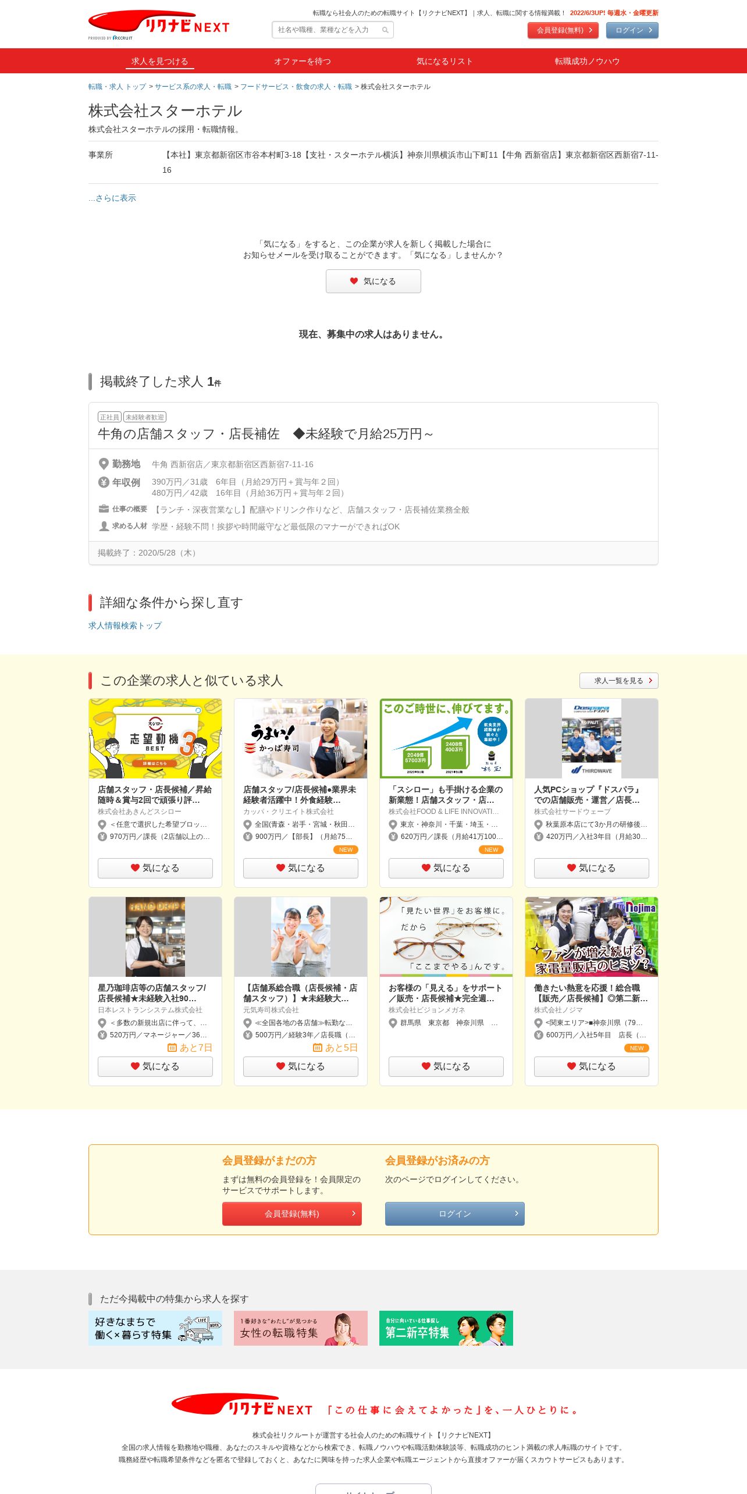Go to 転職・求人 トップ breadcrumb
The image size is (747, 1494).
pos(117,87)
